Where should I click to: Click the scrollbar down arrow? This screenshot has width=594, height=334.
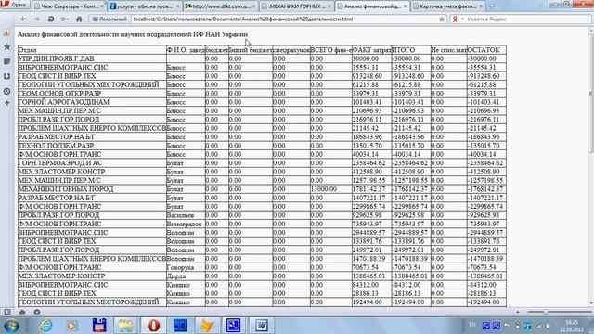[x=590, y=303]
